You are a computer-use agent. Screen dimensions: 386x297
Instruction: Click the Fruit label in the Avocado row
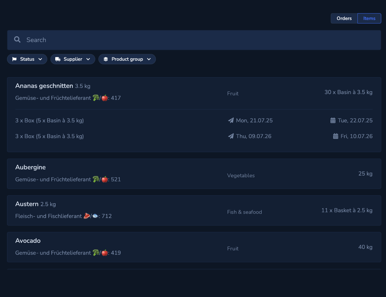point(233,249)
